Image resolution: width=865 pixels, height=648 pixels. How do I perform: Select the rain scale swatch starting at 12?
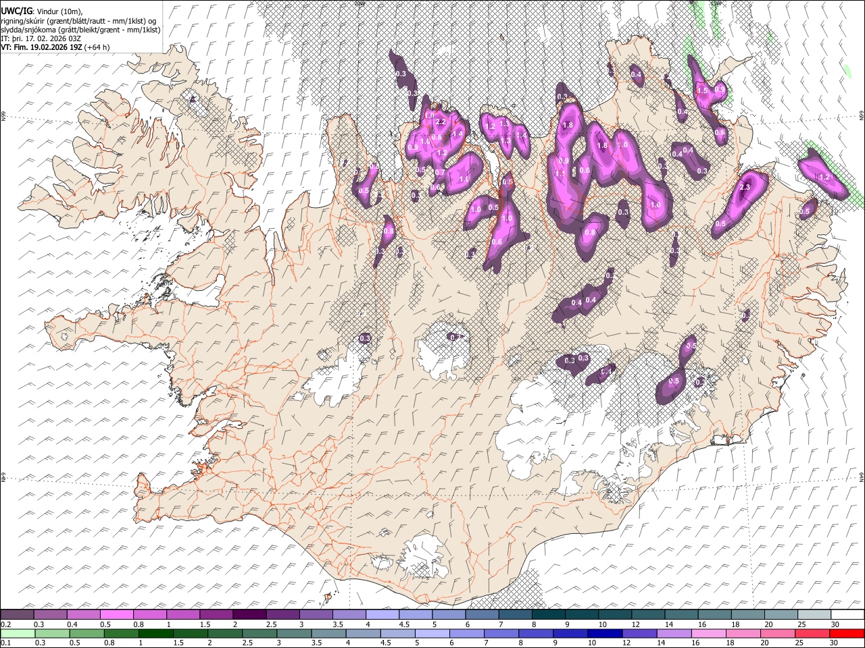(x=639, y=633)
